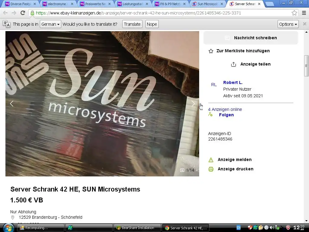Click location 12529 Brandenburg - Schönefeld
Image resolution: width=309 pixels, height=232 pixels.
51,217
